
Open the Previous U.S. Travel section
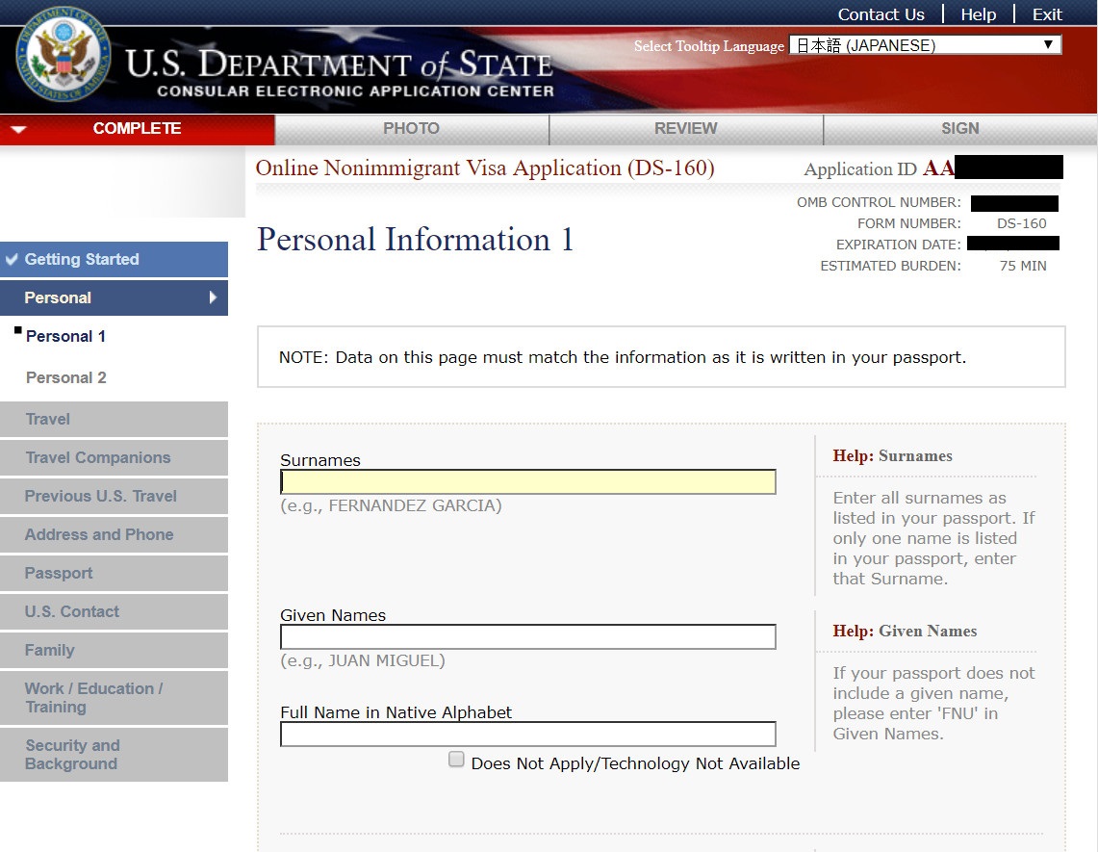tap(115, 496)
